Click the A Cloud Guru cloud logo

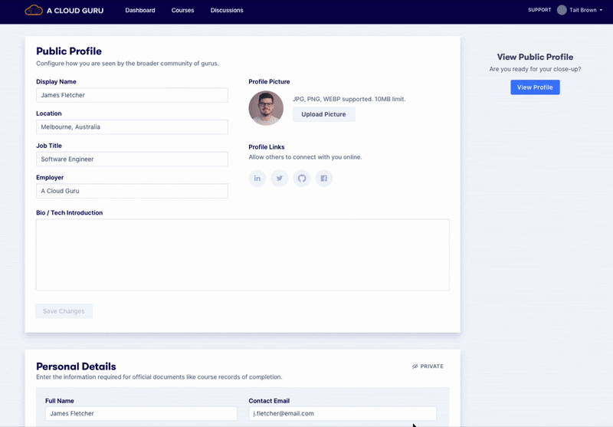(x=34, y=10)
